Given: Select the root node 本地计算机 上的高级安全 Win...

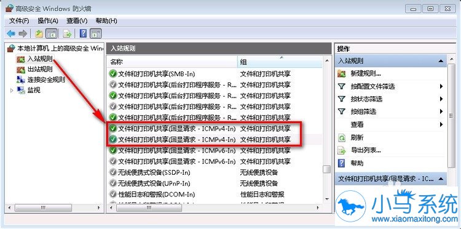Looking at the screenshot, I should pos(55,48).
